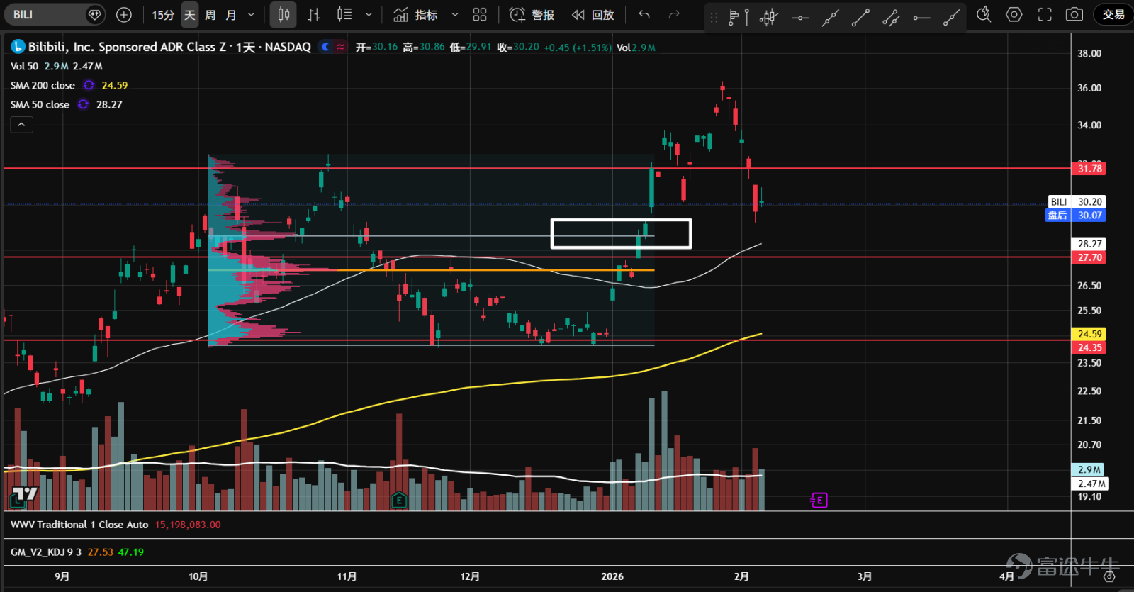Viewport: 1134px width, 592px height.
Task: Open the purple upcoming earnings marker
Action: [x=819, y=501]
